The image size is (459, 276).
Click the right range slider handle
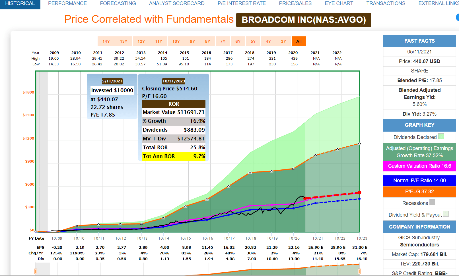(359, 271)
